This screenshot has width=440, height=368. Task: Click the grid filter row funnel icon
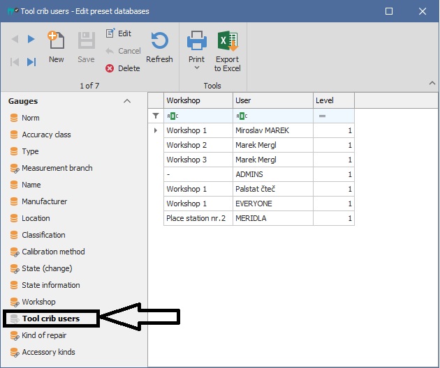(x=156, y=116)
